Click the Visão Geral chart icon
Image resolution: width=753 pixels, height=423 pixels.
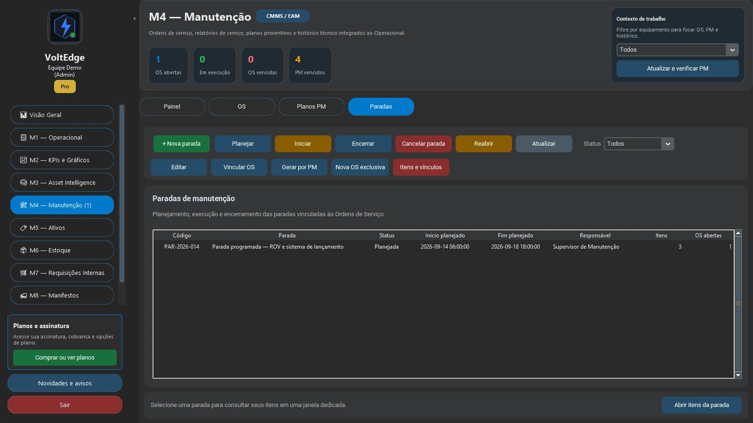(24, 115)
